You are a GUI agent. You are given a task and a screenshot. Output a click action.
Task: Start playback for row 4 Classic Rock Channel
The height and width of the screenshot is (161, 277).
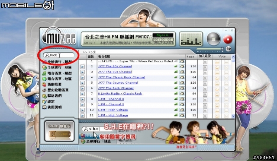pos(82,78)
